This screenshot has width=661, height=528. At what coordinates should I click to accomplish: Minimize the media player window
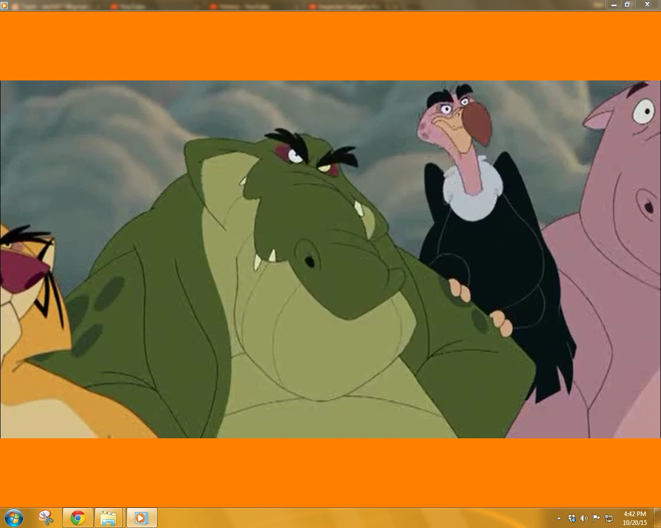(x=613, y=5)
